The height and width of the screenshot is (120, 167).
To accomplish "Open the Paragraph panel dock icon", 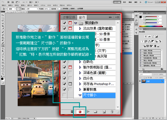I will click(x=136, y=33).
